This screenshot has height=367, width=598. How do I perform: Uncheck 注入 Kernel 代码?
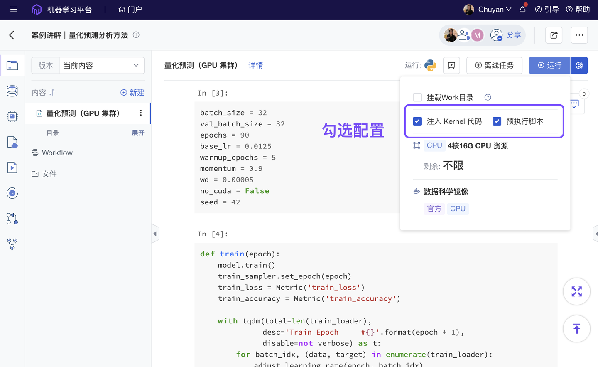(x=417, y=121)
